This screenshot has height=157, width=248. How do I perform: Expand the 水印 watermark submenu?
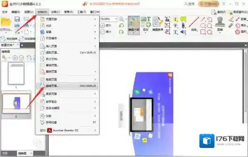[x=67, y=26]
